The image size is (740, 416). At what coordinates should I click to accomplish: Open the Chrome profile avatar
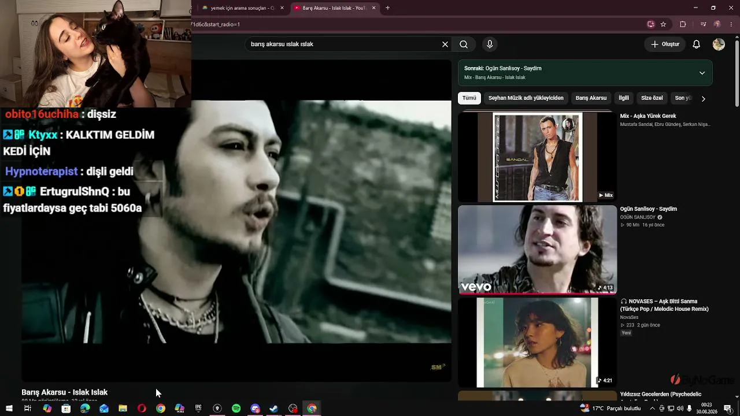(x=717, y=24)
